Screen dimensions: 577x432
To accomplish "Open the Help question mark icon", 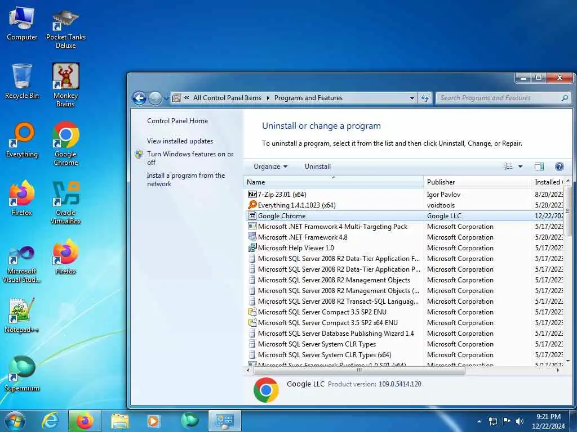I will (560, 166).
